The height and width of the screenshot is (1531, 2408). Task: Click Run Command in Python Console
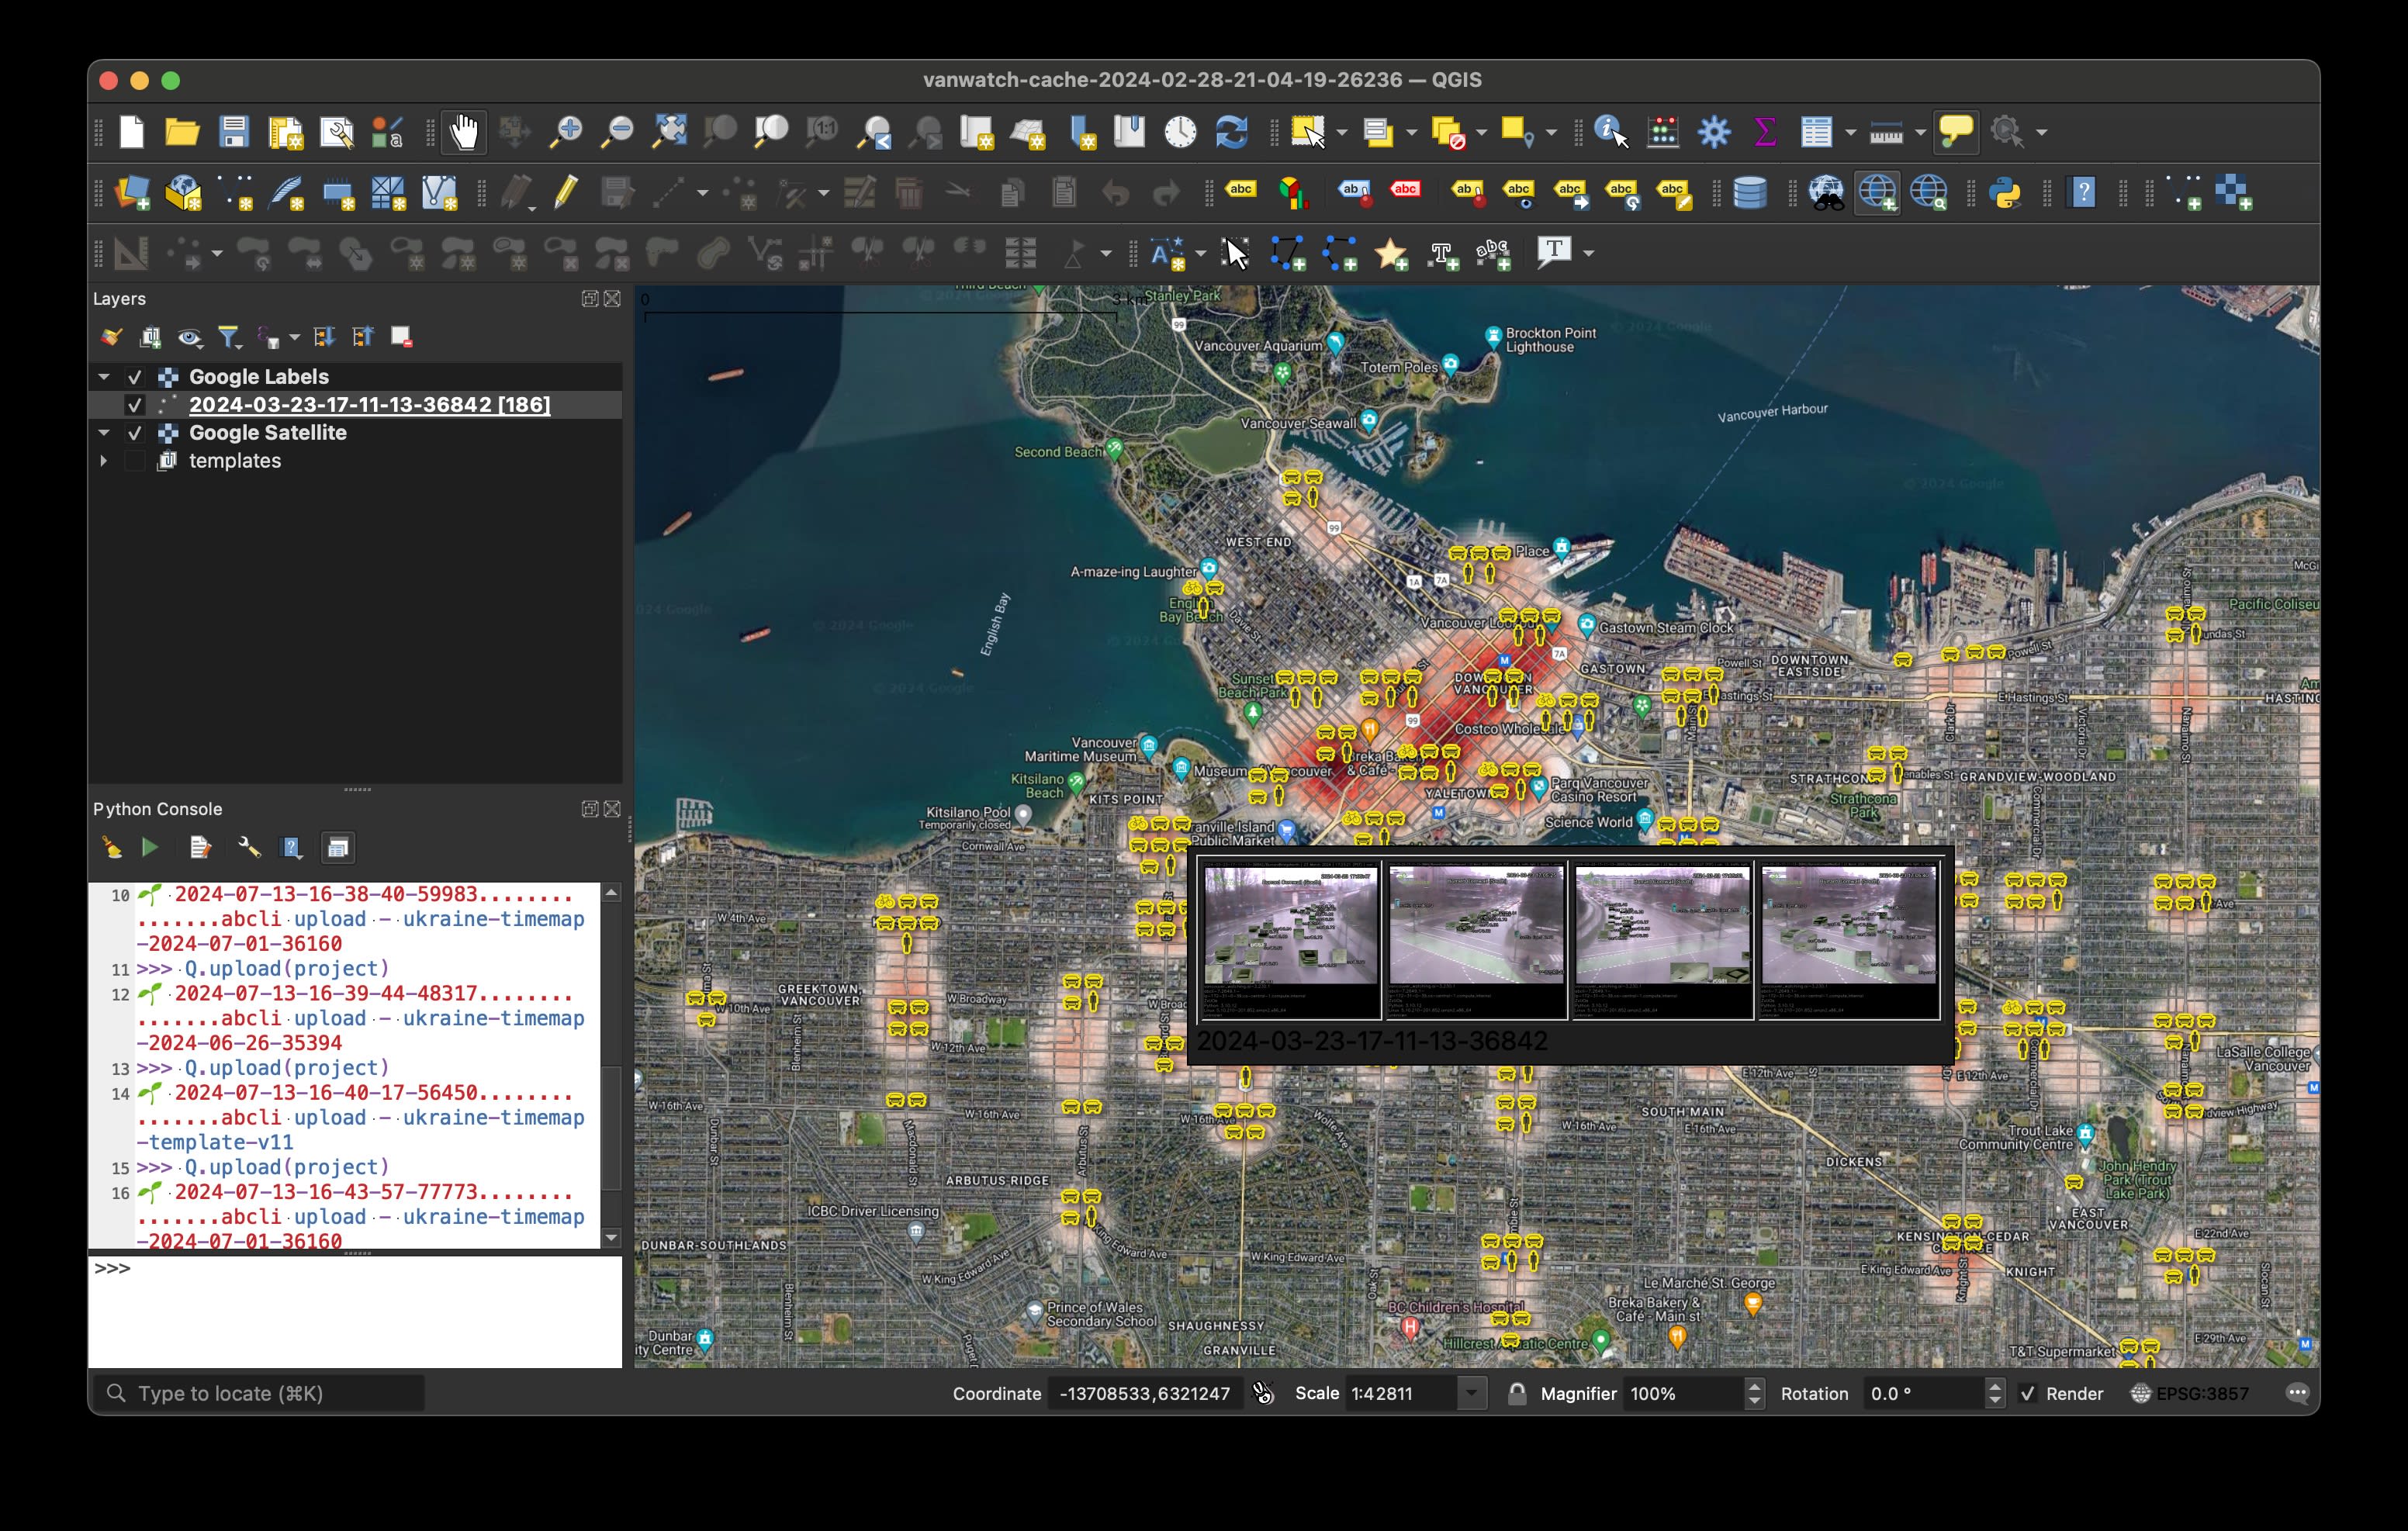[150, 848]
